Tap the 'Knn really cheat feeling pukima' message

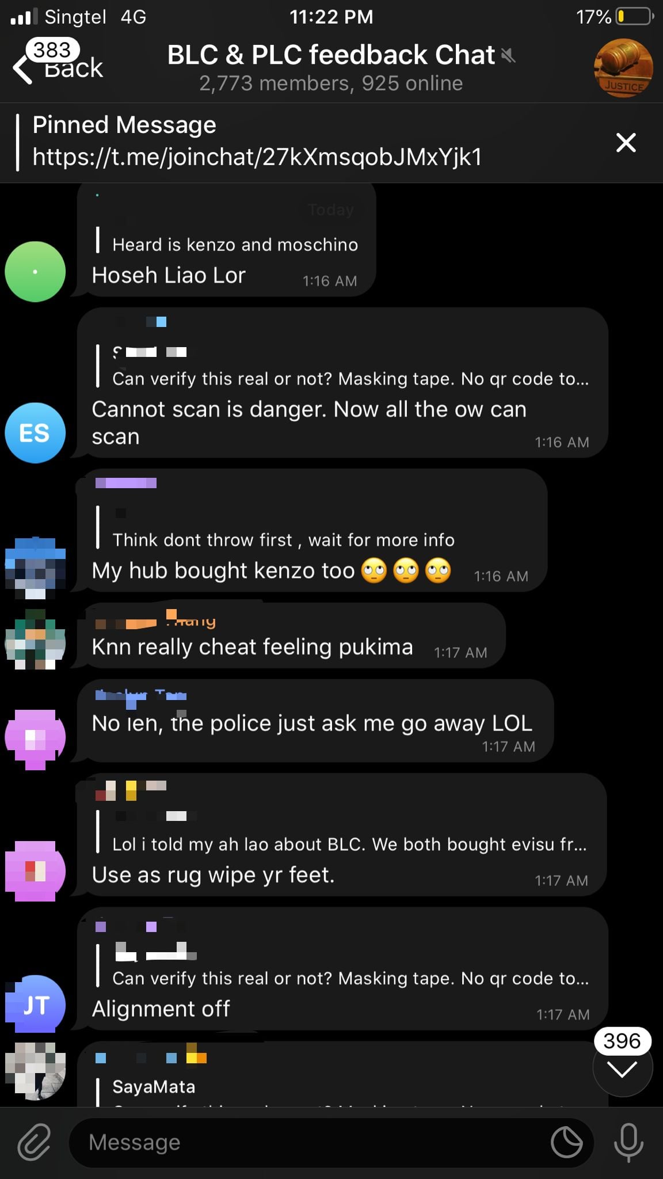[292, 636]
